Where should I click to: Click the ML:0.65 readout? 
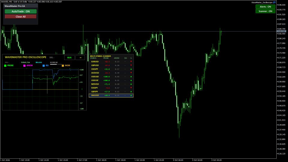39,62
